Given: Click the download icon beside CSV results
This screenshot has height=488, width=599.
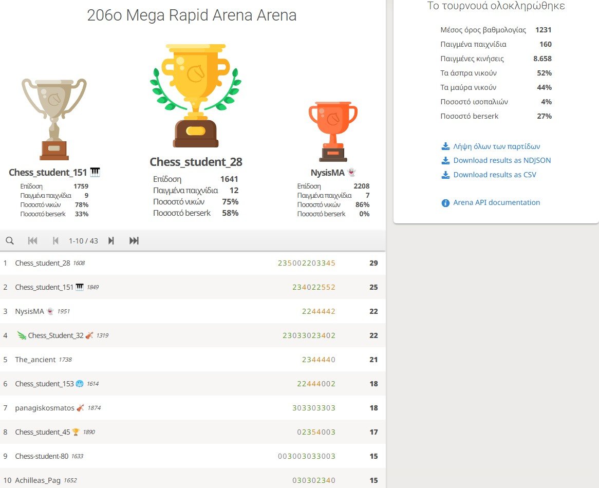Looking at the screenshot, I should tap(445, 175).
